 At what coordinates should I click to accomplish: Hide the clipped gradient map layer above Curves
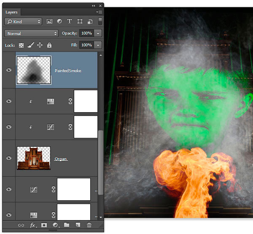pyautogui.click(x=9, y=101)
